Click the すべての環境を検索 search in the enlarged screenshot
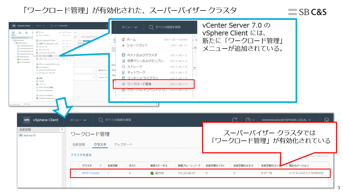Screen dimensions: 343x193 pos(165,27)
